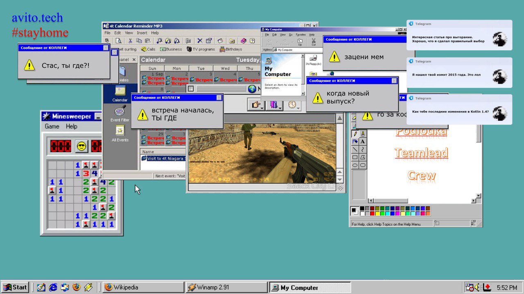Image resolution: width=524 pixels, height=294 pixels.
Task: Open View menu in 4t Calendar Reminder
Action: [x=129, y=33]
